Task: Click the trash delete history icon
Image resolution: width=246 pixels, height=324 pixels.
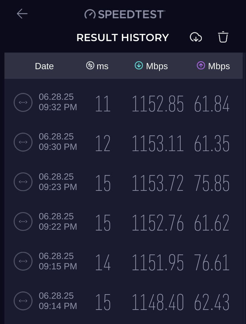Action: click(x=223, y=37)
